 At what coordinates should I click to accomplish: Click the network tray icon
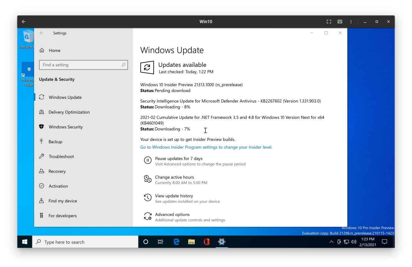(x=346, y=242)
